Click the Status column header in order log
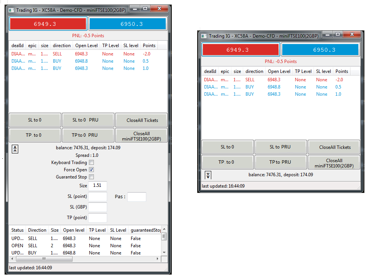The width and height of the screenshot is (372, 278). click(x=17, y=230)
